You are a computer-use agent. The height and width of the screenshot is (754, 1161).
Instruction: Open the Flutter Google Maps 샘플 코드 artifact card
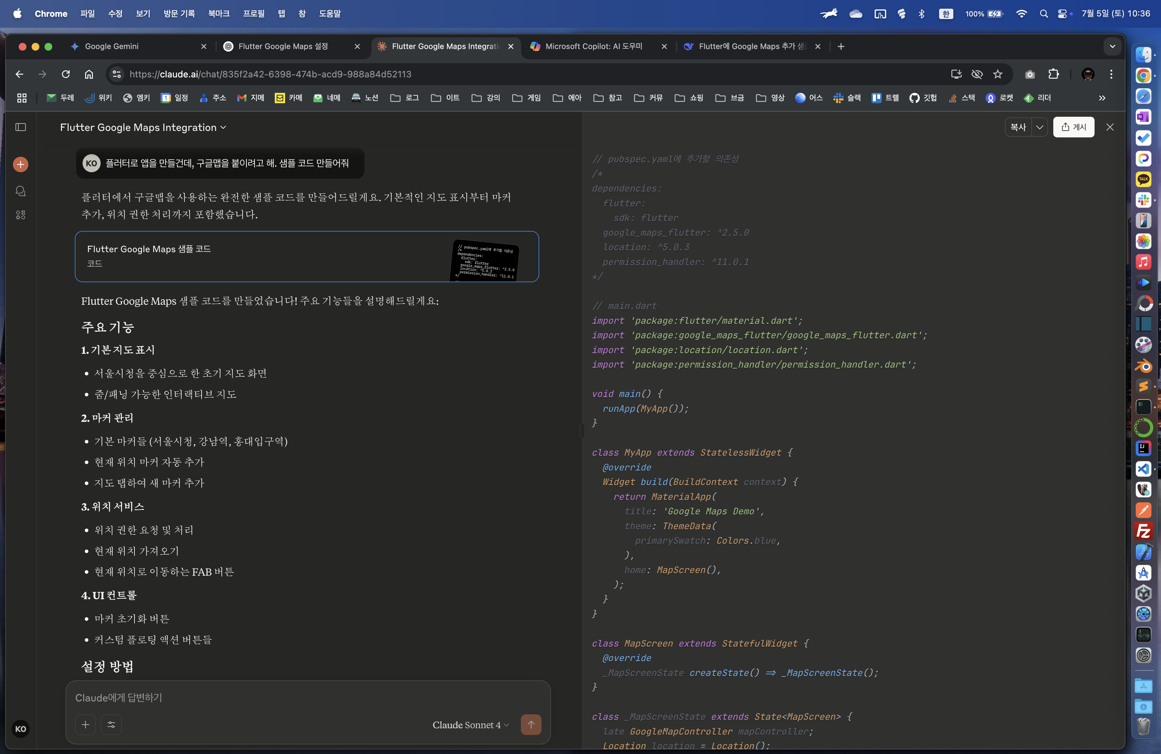[306, 256]
